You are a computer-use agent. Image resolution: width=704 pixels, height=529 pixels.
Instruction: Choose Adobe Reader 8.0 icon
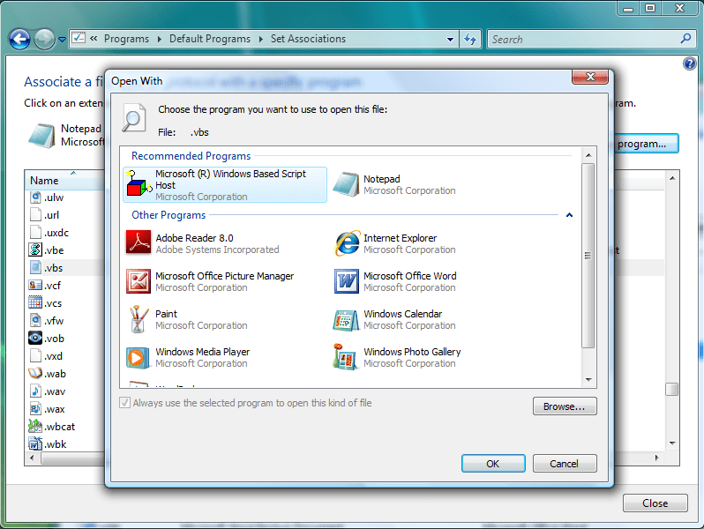[x=139, y=242]
